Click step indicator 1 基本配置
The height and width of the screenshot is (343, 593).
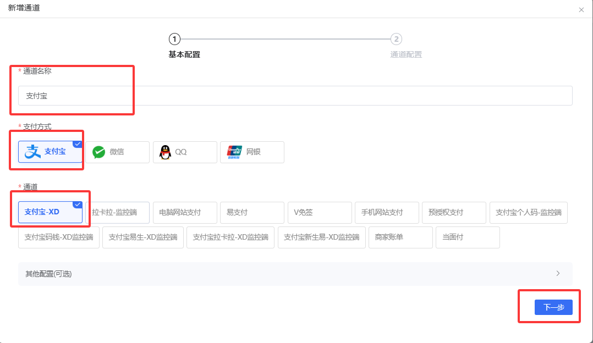[174, 39]
